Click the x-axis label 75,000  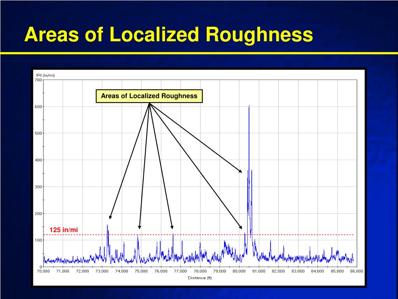click(x=141, y=271)
